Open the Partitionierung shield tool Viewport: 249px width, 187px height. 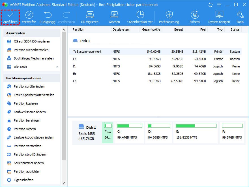click(x=169, y=15)
